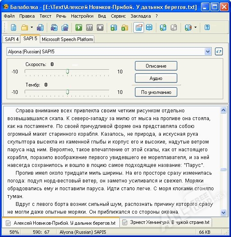Click the New document toolbar icon
The image size is (231, 237).
point(14,27)
